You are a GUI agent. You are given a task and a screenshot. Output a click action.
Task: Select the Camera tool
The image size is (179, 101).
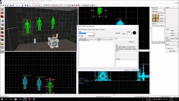point(2,17)
